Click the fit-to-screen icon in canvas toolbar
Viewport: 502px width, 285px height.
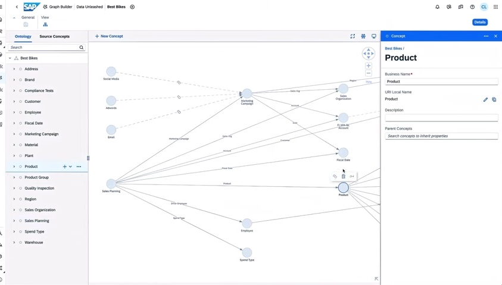point(353,36)
